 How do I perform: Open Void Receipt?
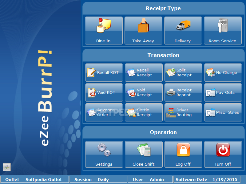(144, 93)
